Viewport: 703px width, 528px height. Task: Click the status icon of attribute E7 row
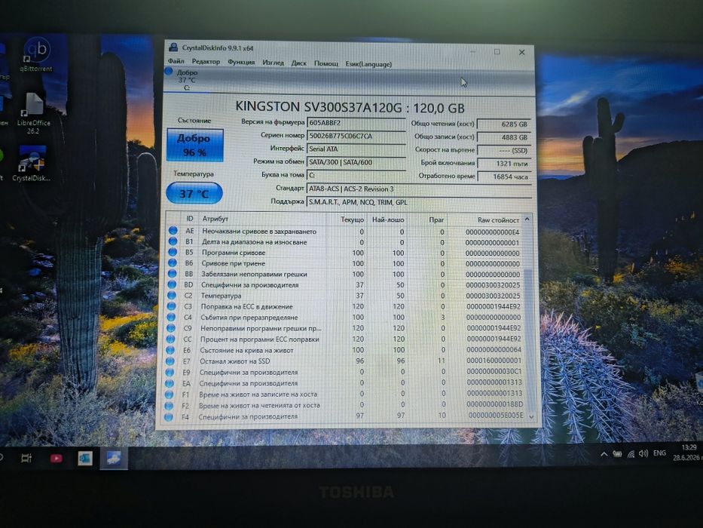170,361
